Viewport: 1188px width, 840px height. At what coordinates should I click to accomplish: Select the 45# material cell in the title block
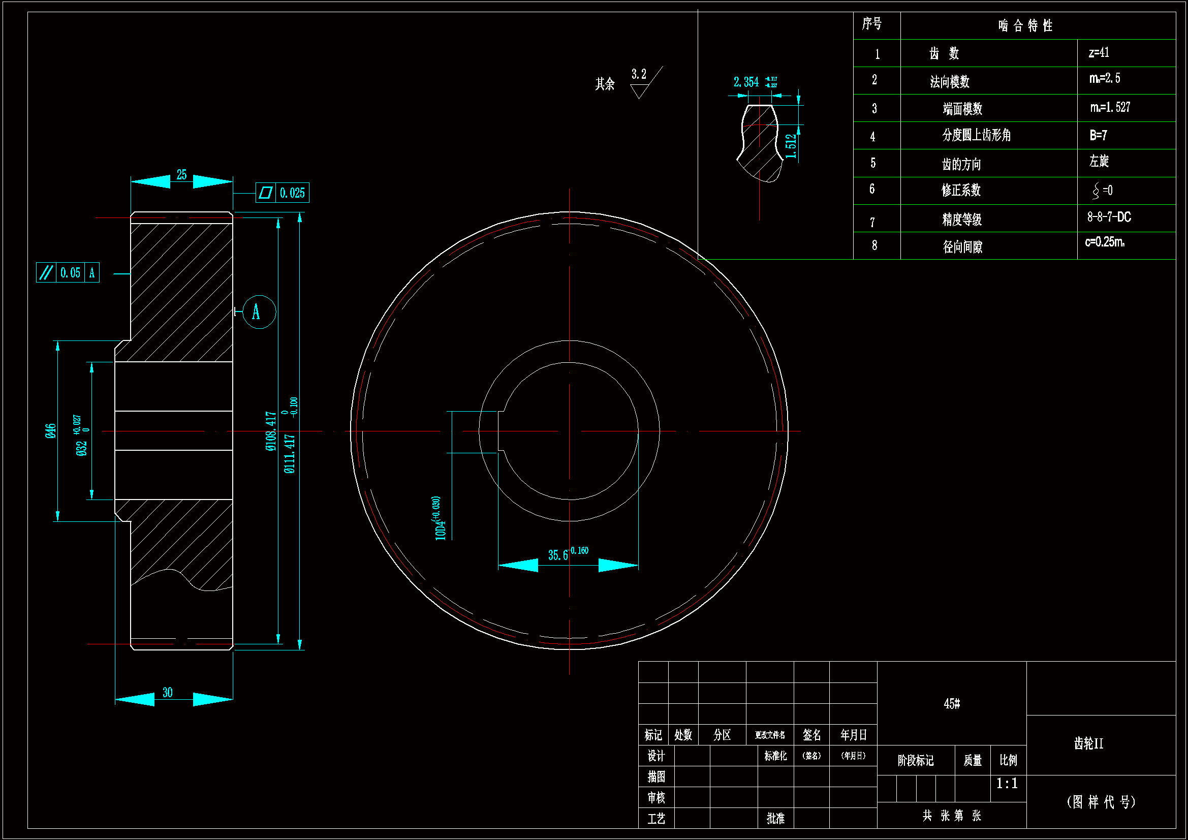tap(952, 704)
